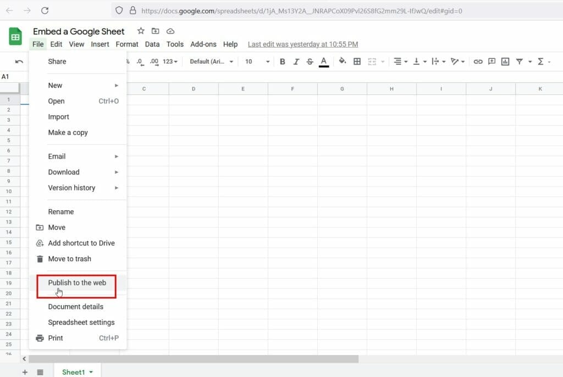Apply strikethrough formatting
This screenshot has width=563, height=377.
click(310, 61)
